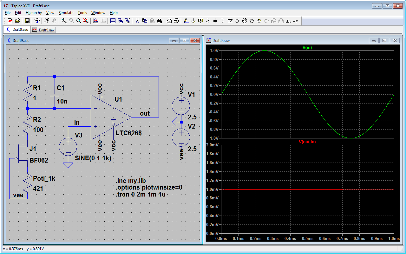Run the simulation with the running-man icon
The width and height of the screenshot is (406, 254).
tap(47, 21)
